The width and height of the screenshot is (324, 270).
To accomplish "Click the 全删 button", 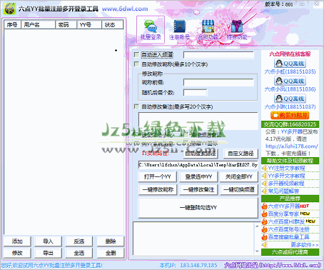I will pos(111,253).
